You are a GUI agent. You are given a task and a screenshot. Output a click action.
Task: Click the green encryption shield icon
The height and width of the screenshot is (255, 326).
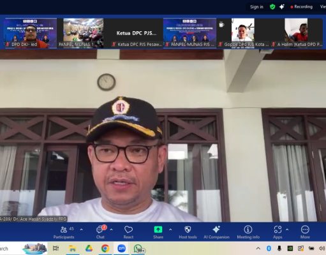coord(272,7)
